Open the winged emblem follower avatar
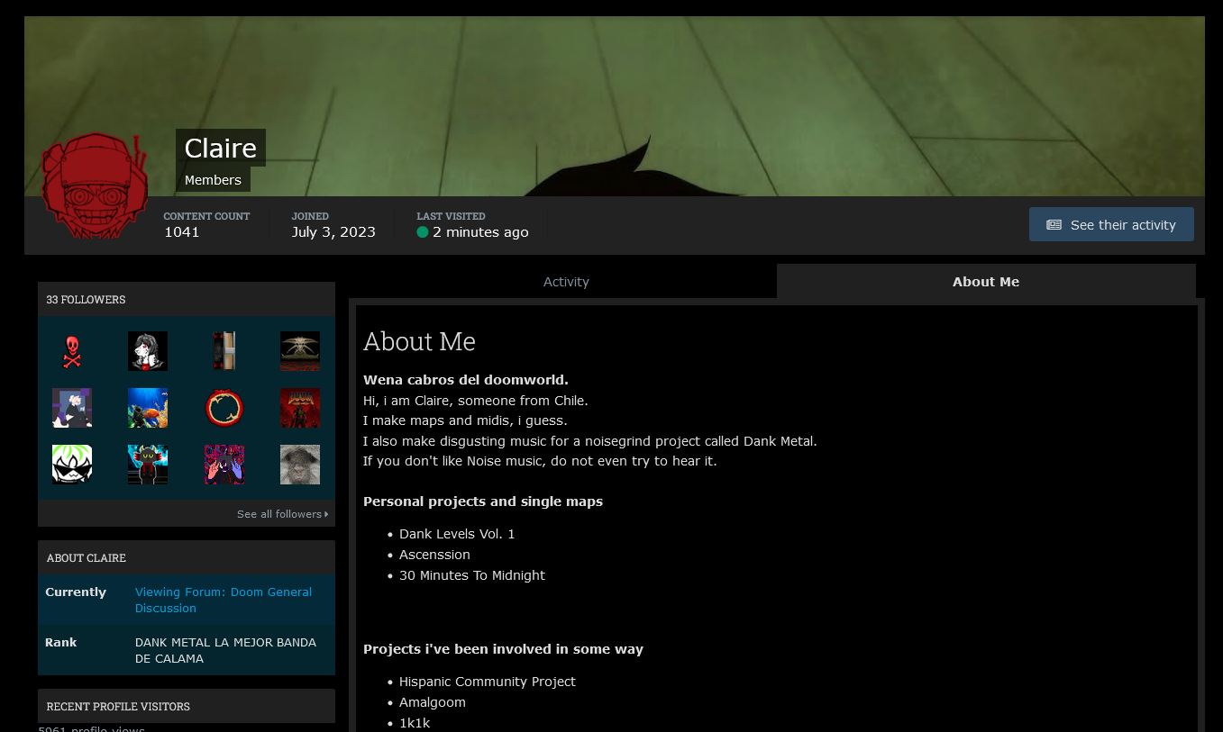The width and height of the screenshot is (1223, 732). coord(300,351)
